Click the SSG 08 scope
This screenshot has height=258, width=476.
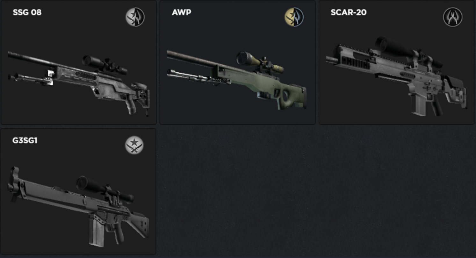click(x=105, y=65)
